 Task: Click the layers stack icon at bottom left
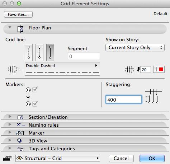[8, 158]
